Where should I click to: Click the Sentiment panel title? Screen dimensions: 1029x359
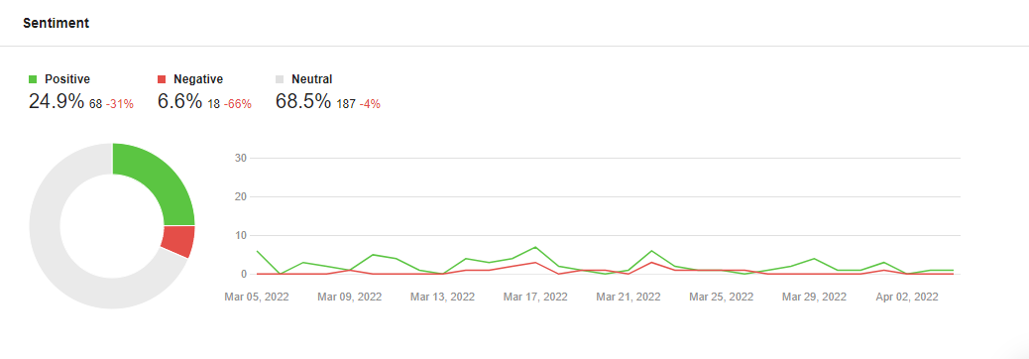[x=56, y=23]
